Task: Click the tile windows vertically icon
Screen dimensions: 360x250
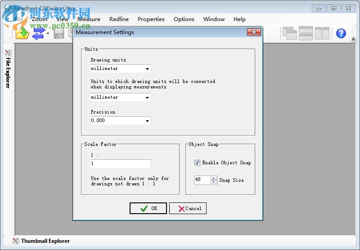Action: coord(322,33)
